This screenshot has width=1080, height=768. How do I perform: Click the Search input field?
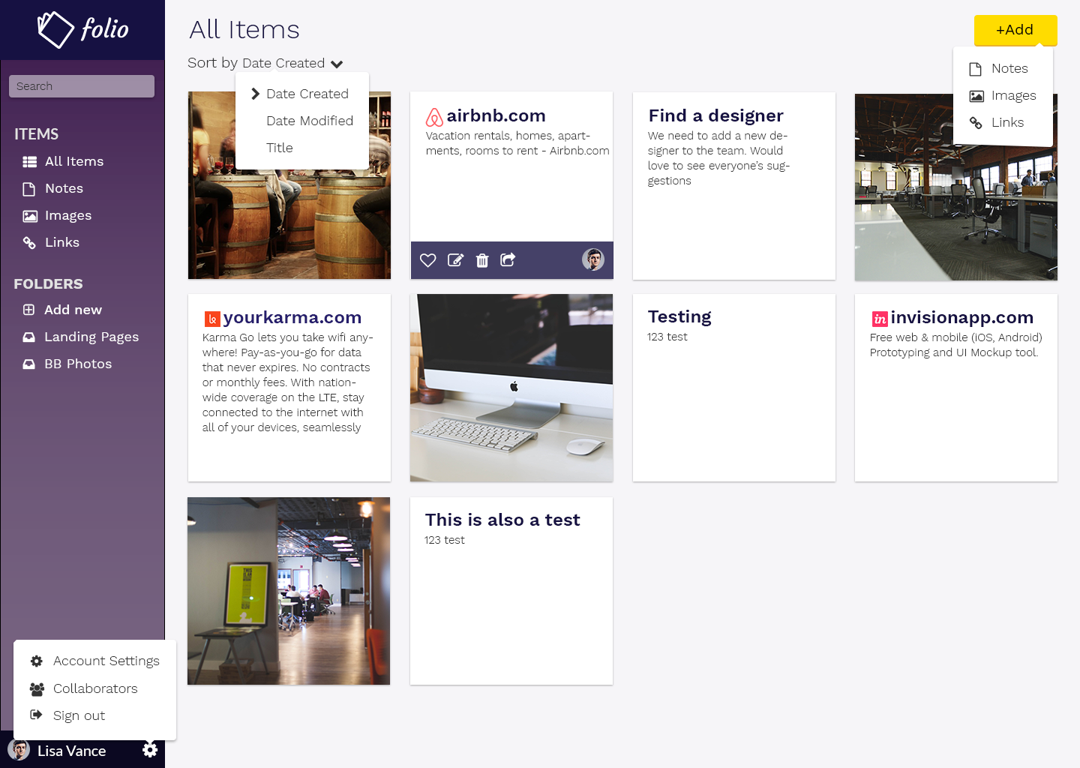click(82, 86)
